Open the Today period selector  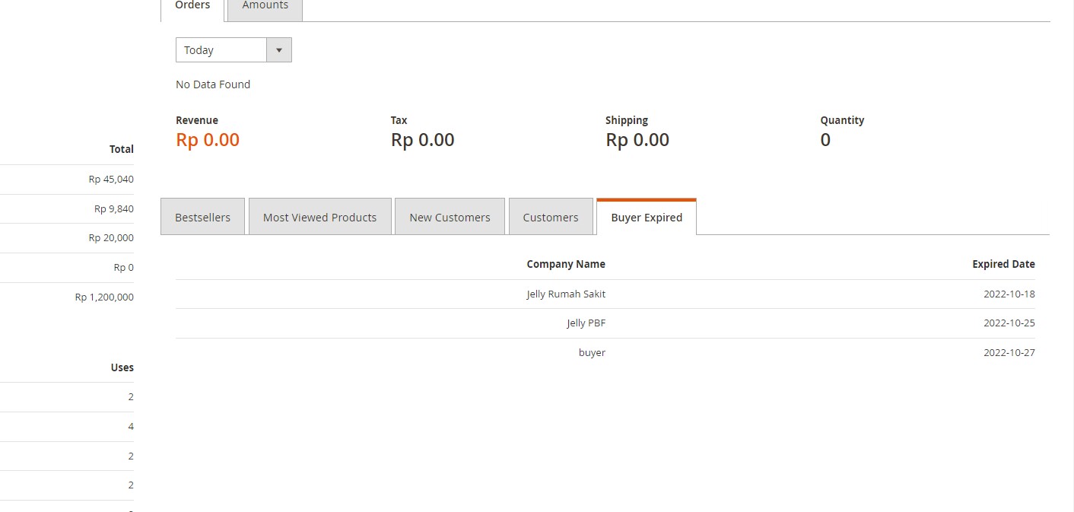220,49
